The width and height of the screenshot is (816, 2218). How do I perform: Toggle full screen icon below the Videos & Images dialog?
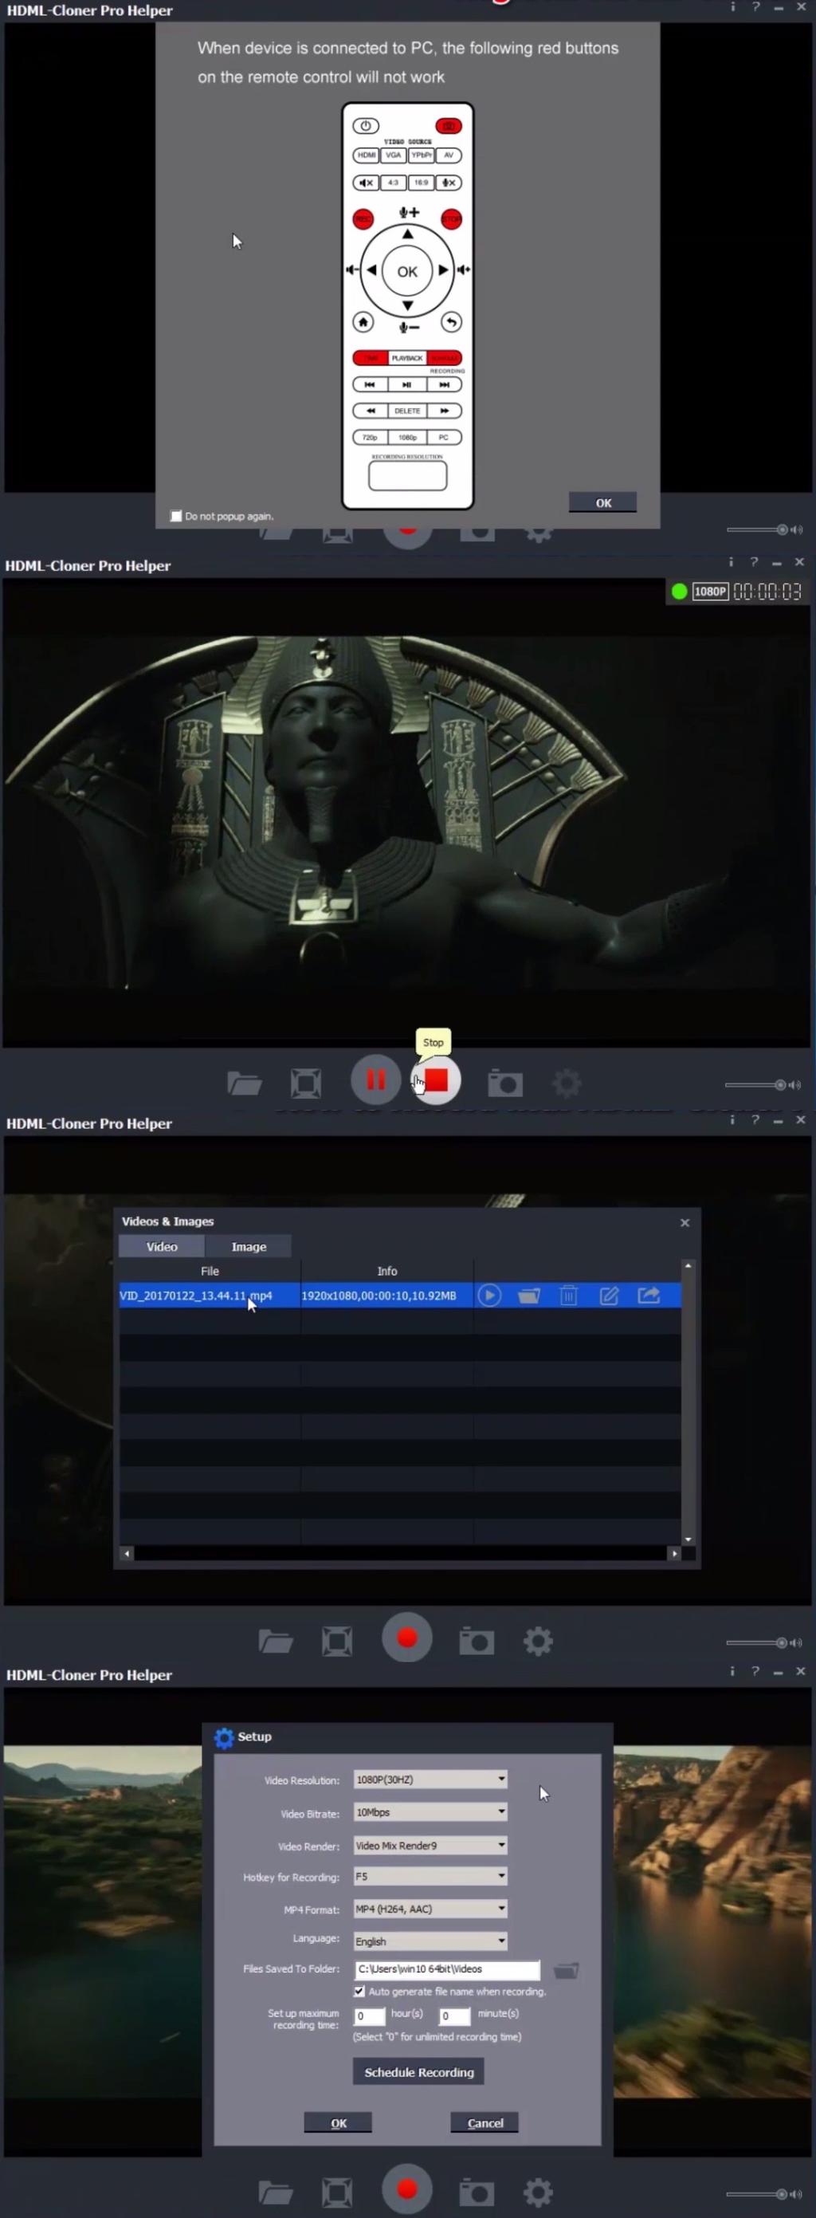(336, 1641)
